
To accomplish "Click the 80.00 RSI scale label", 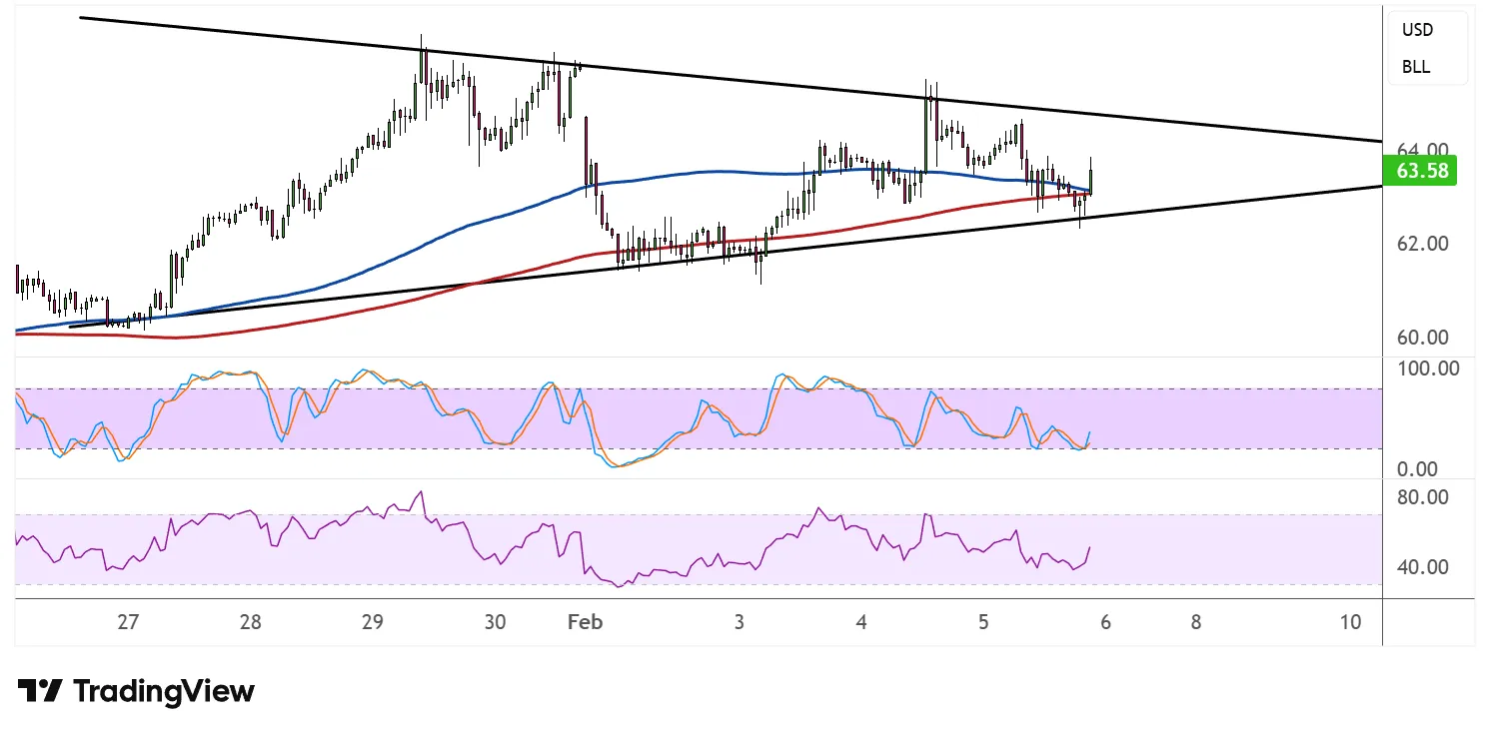I will point(1424,497).
